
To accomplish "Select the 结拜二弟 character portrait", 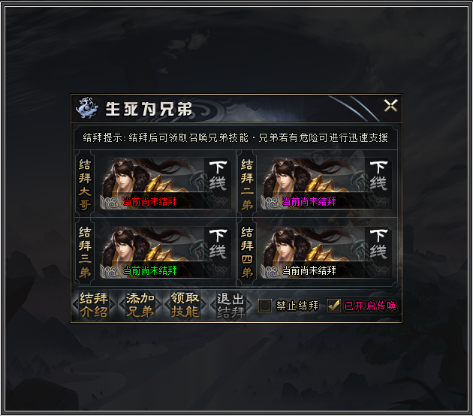I will 326,183.
